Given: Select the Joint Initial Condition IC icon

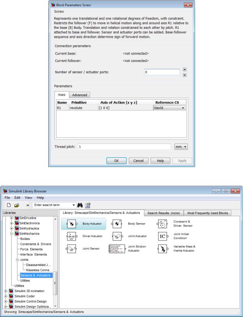Looking at the screenshot, I should pos(162,236).
